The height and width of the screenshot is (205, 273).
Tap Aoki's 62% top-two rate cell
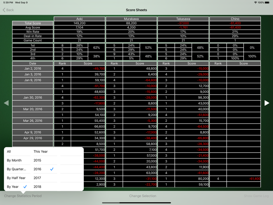coord(96,48)
